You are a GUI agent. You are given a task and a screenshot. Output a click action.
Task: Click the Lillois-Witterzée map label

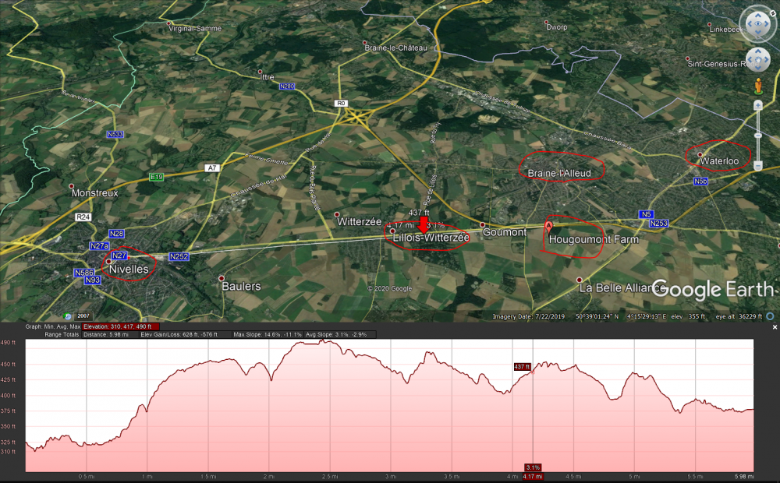coord(431,238)
